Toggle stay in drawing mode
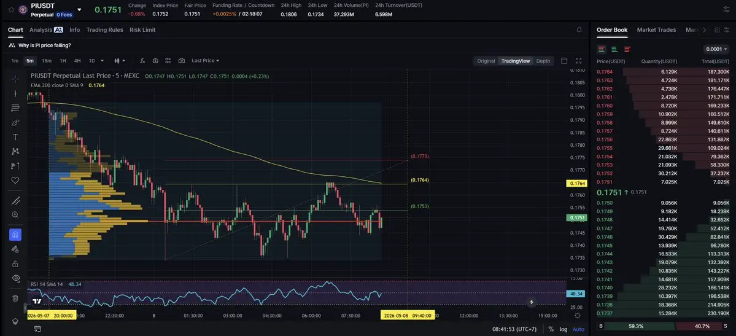 [15, 249]
